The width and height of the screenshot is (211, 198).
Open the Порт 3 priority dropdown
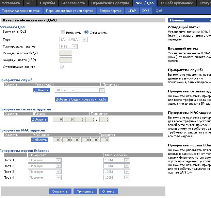coord(45,172)
